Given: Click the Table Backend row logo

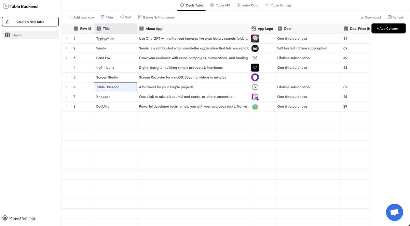Looking at the screenshot, I should (x=255, y=87).
